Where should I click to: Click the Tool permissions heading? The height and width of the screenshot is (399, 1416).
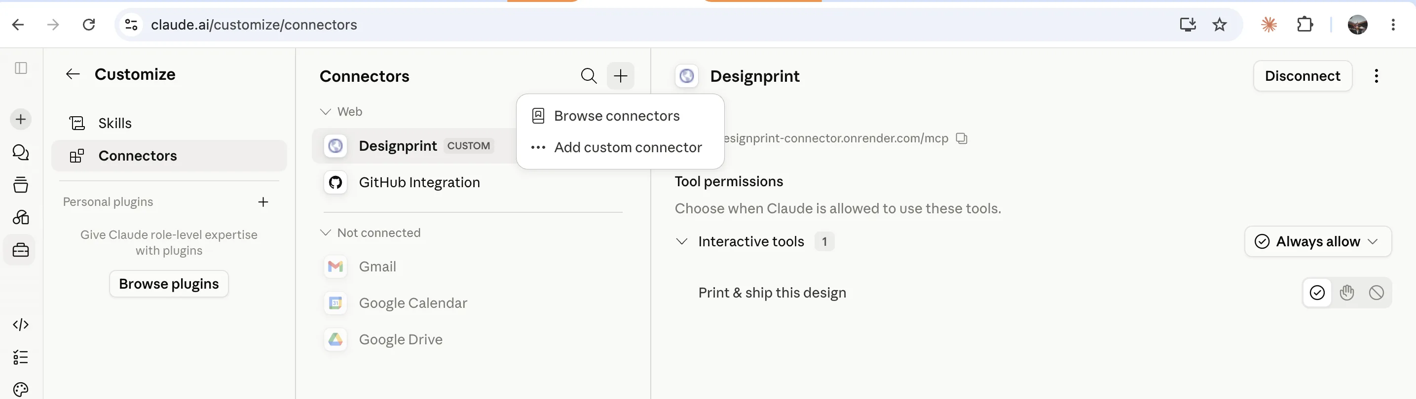pyautogui.click(x=728, y=182)
